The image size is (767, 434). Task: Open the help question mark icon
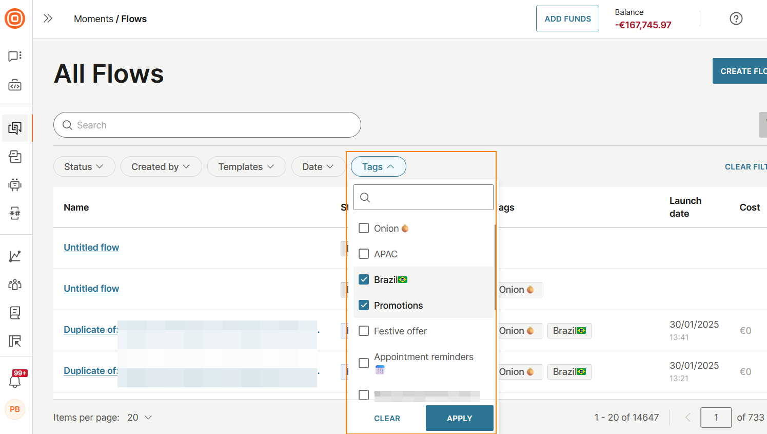pos(736,18)
